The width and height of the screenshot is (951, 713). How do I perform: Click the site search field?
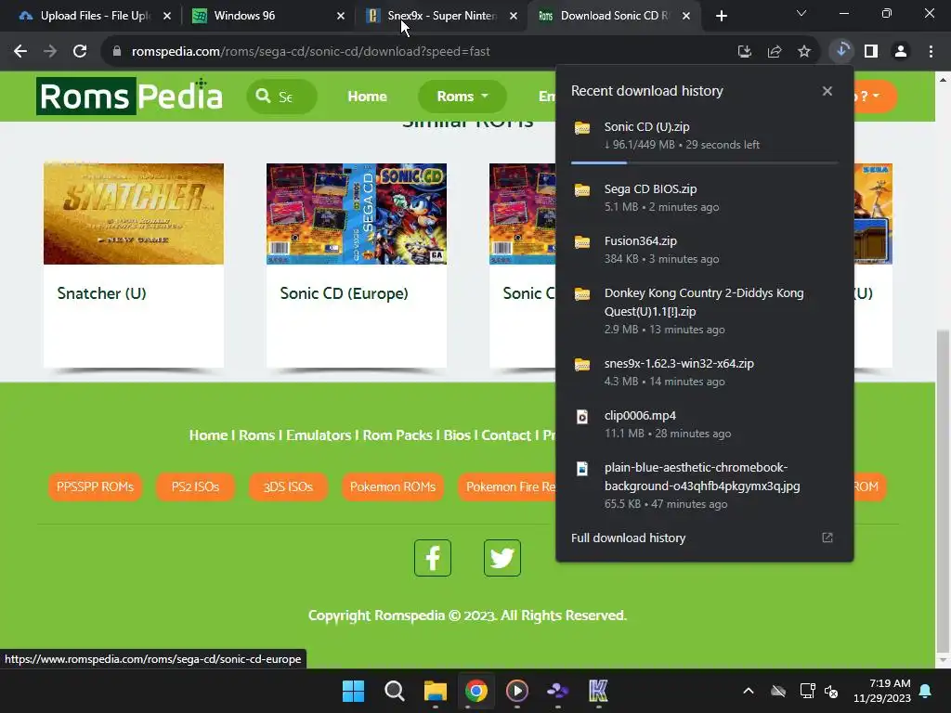point(281,97)
